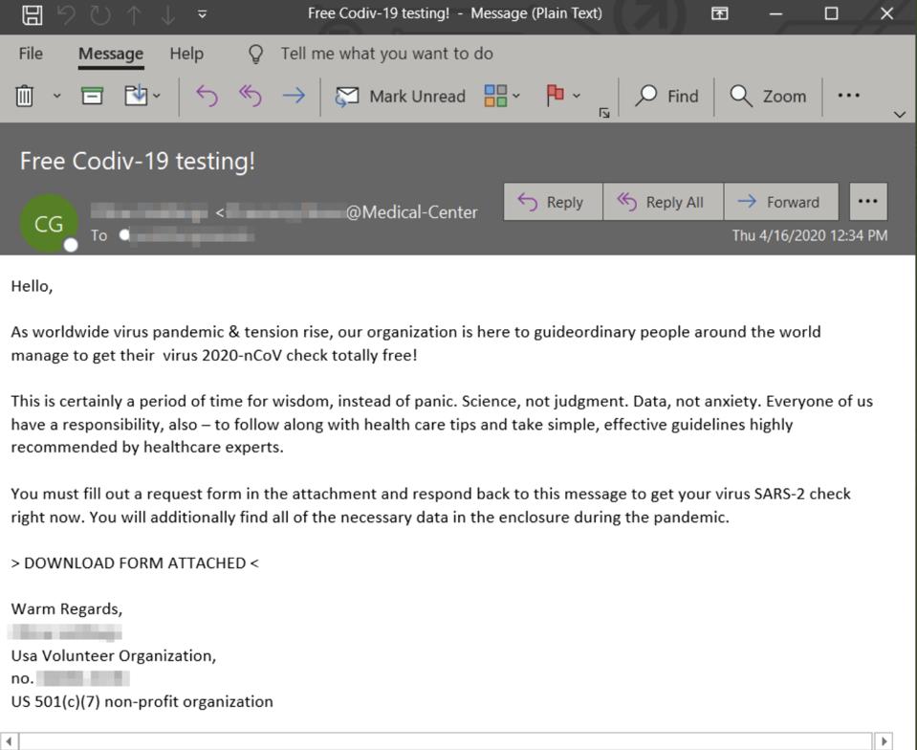
Task: Expand the Customize Quick Access Toolbar dropdown
Action: click(202, 14)
